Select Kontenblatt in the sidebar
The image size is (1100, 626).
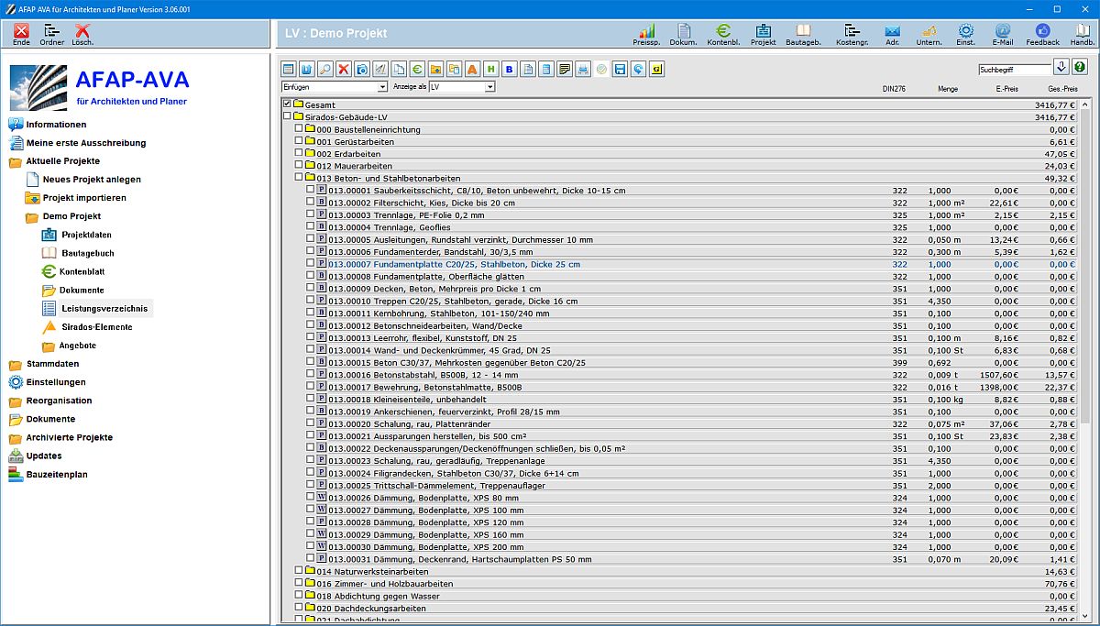pyautogui.click(x=73, y=271)
